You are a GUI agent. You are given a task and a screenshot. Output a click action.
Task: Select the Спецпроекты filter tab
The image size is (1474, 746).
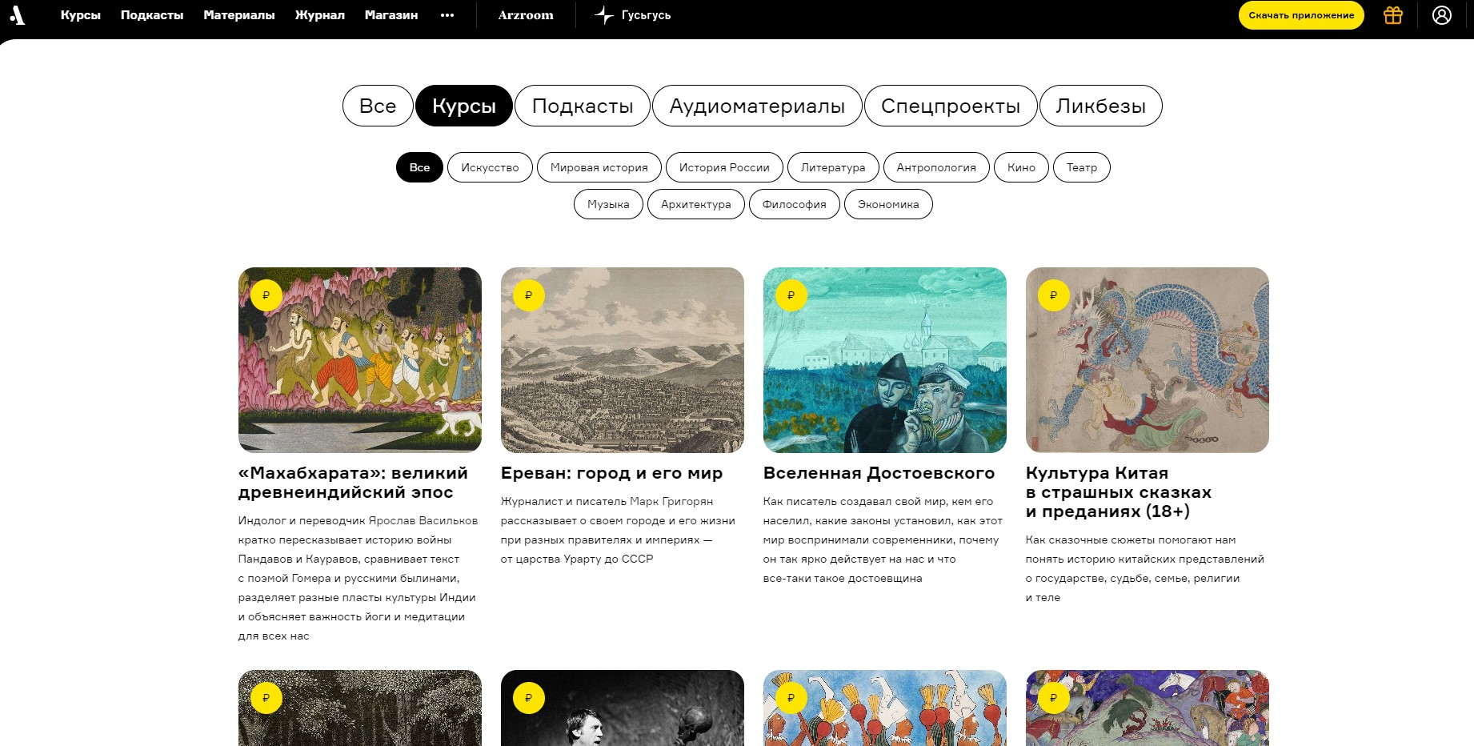coord(951,106)
